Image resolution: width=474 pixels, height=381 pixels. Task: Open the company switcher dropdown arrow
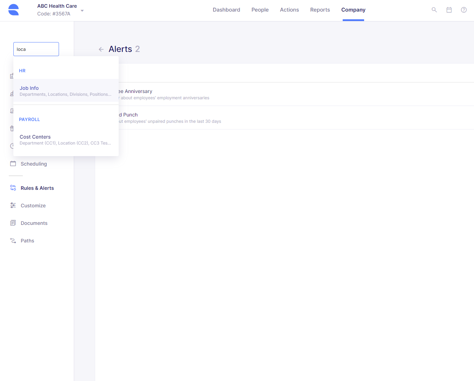pyautogui.click(x=82, y=11)
